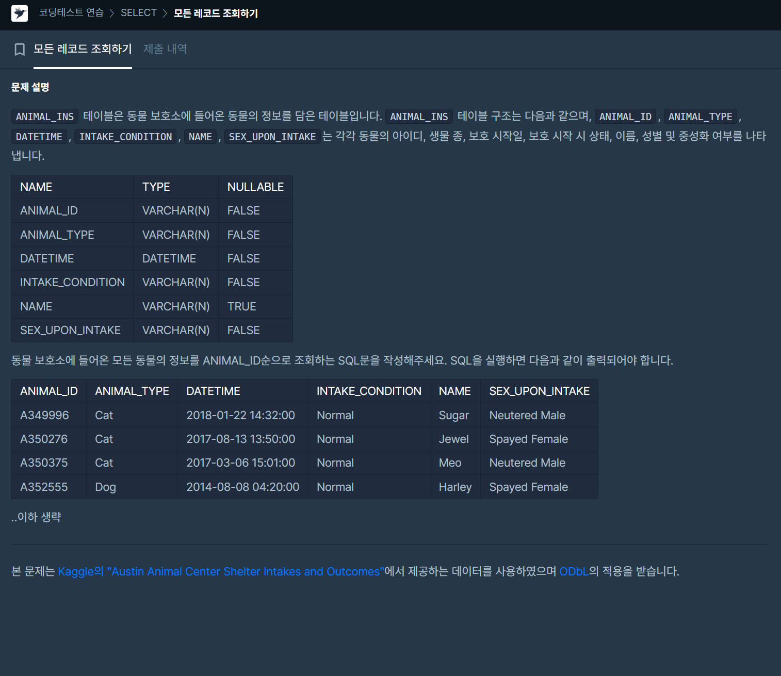The image size is (781, 676).
Task: Open the 코딩테스트 연습 breadcrumb link
Action: click(x=71, y=13)
